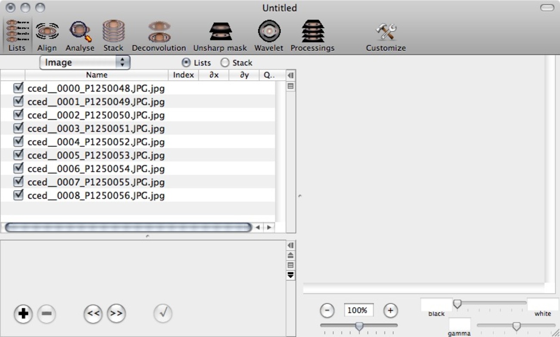Open the Lists toolbar tool
The image size is (560, 337).
coord(17,36)
